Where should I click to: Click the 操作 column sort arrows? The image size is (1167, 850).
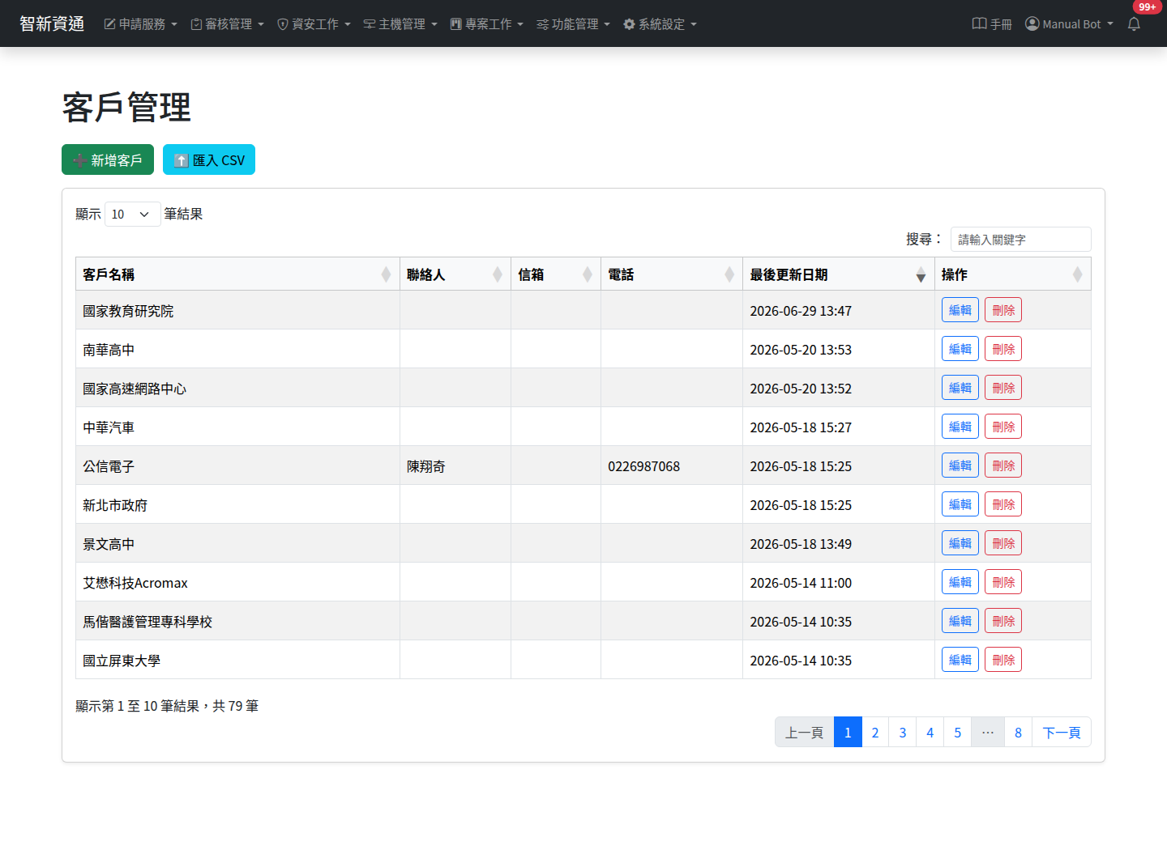[1077, 275]
